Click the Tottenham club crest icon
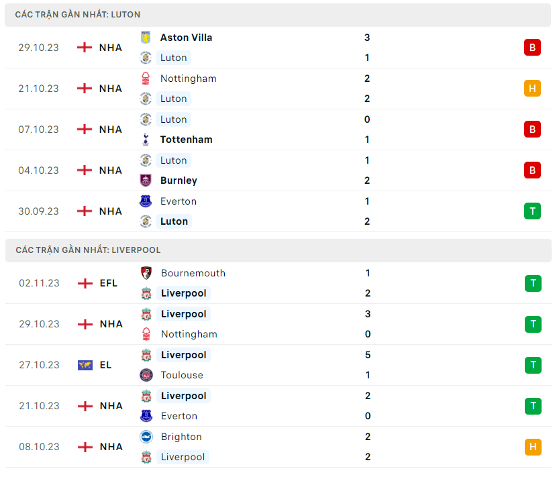This screenshot has width=557, height=477. [x=146, y=140]
